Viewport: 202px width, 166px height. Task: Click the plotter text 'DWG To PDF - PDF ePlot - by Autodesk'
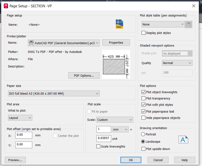pos(55,52)
